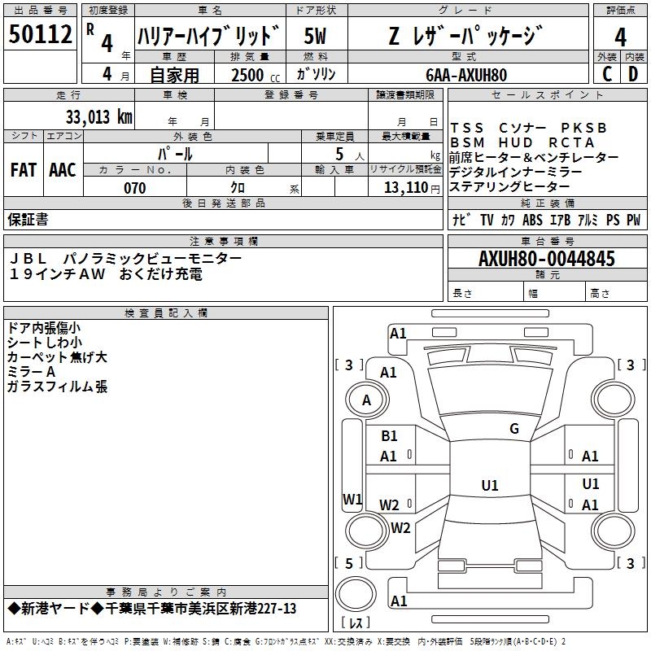Click the recycle deposit 13,110 value
651x651 pixels.
tap(404, 188)
